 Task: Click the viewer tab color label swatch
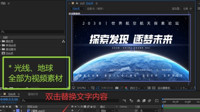(73, 3)
